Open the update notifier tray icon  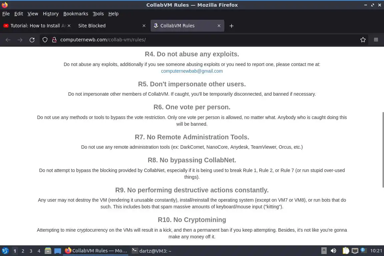363,250
